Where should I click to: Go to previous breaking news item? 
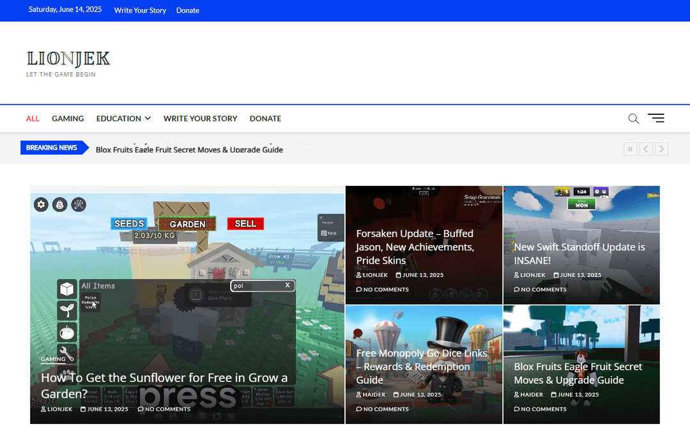645,149
